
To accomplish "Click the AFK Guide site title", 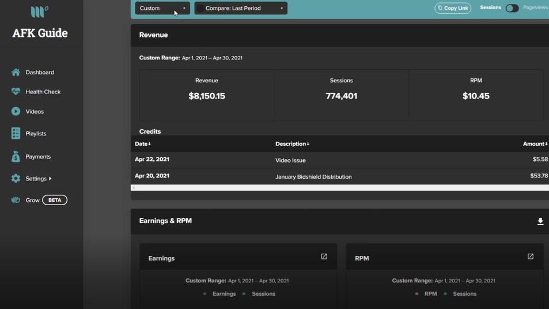I will coord(40,33).
